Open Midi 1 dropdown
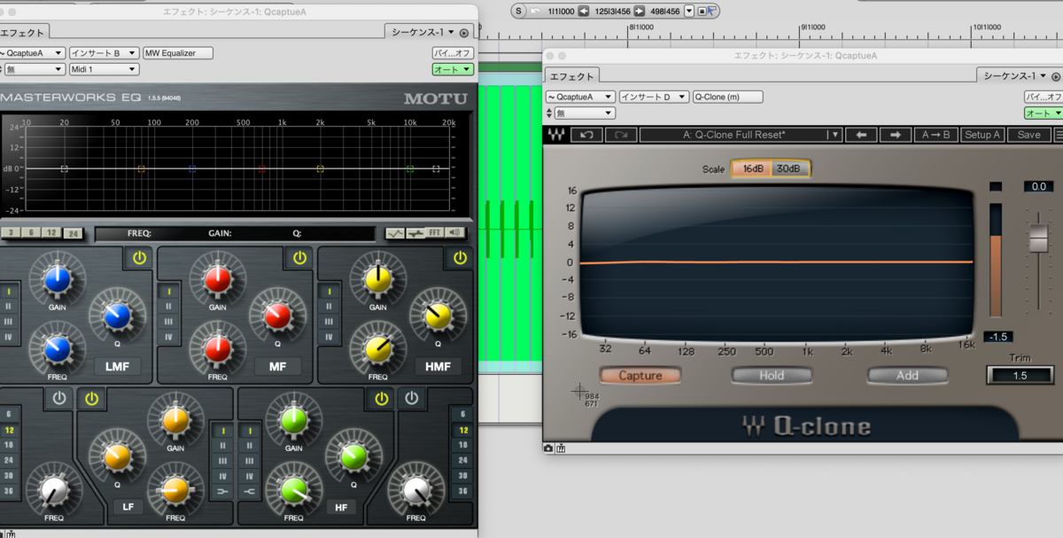 click(105, 69)
